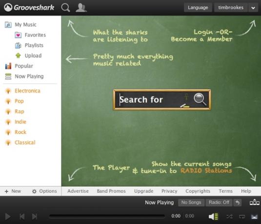Open the timbrookes account button
Image resolution: width=261 pixels, height=224 pixels.
point(231,8)
